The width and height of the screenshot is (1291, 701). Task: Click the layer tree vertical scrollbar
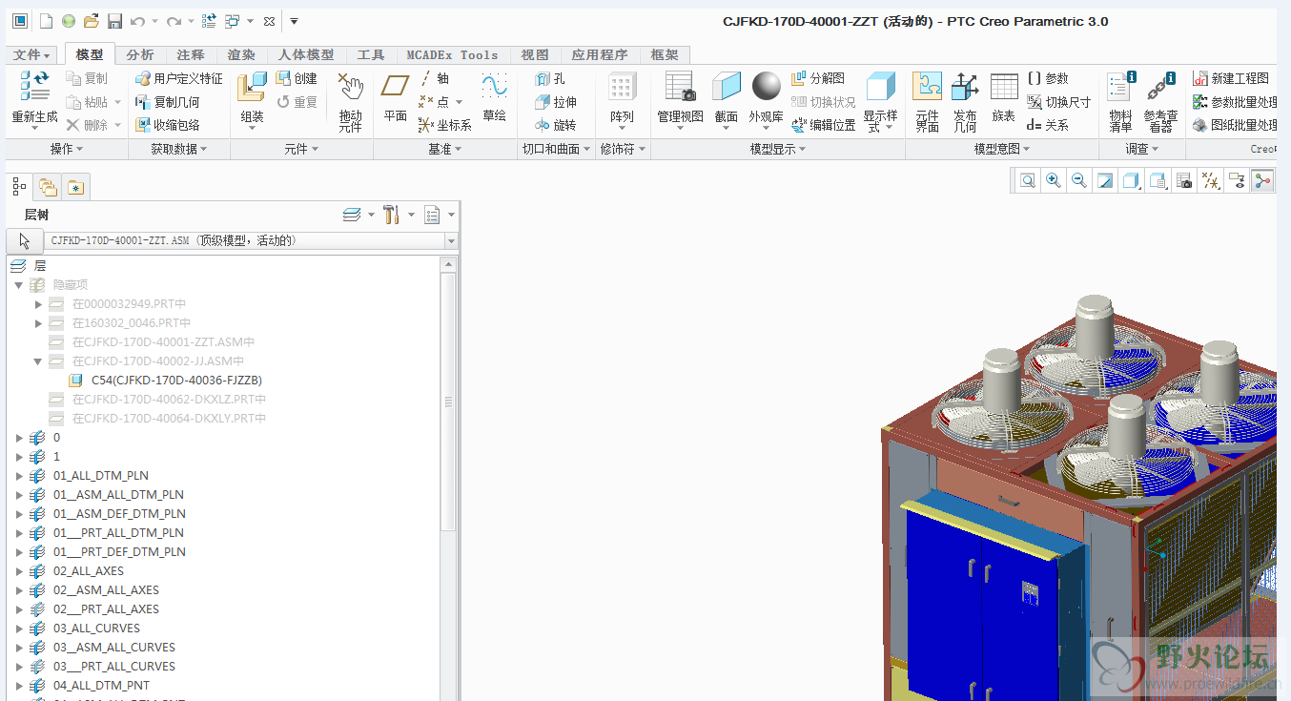448,402
